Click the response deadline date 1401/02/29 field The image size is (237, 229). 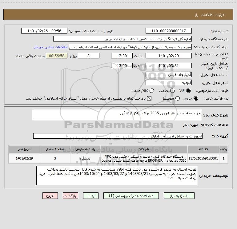pos(169,56)
